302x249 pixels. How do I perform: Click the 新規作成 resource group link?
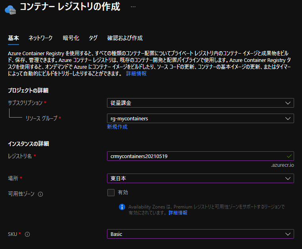117,127
